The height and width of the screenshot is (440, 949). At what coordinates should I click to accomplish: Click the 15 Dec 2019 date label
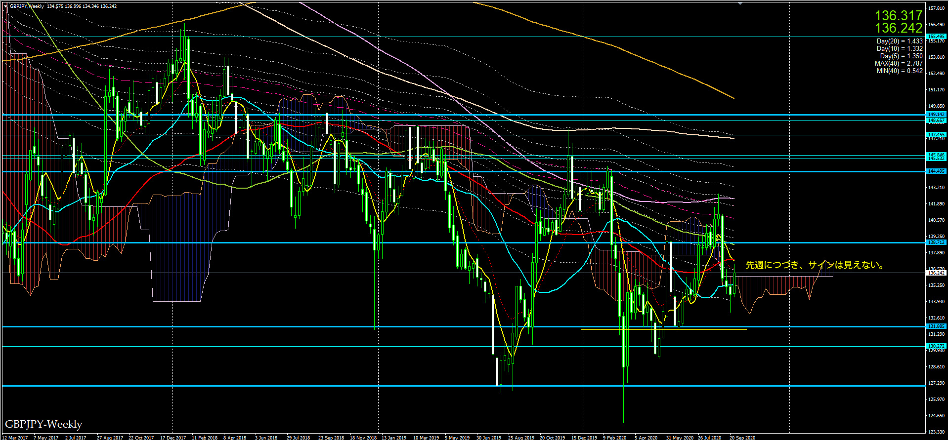coord(584,438)
